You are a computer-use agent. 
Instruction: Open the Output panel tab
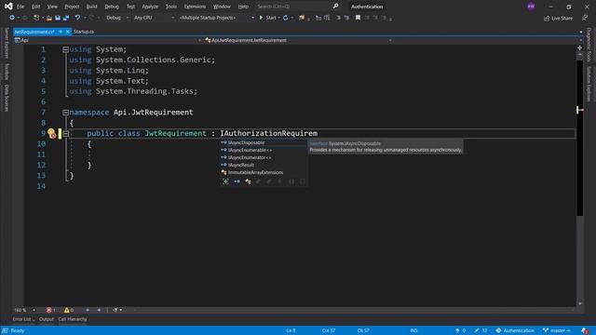[47, 319]
